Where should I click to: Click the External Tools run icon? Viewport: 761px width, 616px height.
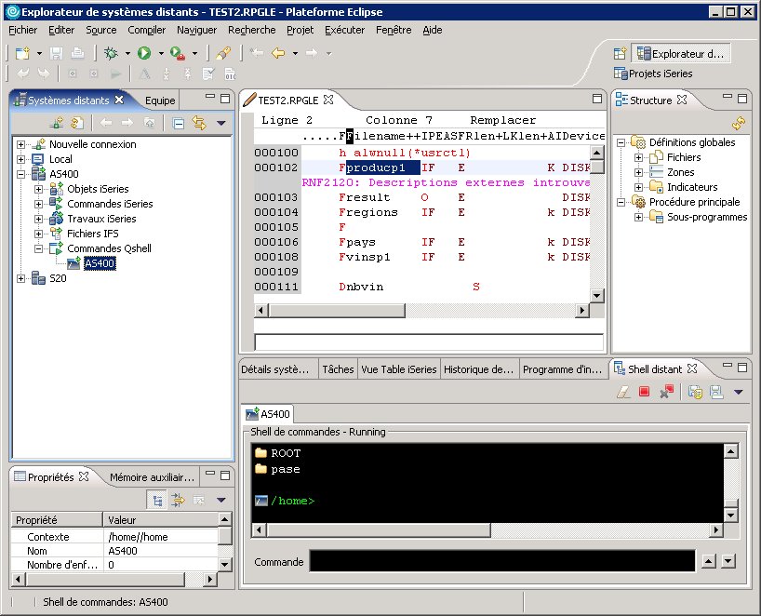click(178, 53)
